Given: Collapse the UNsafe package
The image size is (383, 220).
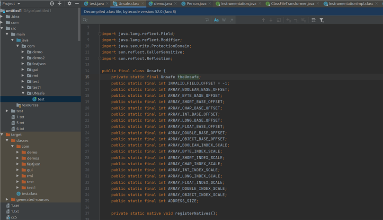Looking at the screenshot, I should 23,93.
